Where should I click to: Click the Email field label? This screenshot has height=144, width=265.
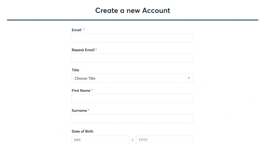point(77,30)
